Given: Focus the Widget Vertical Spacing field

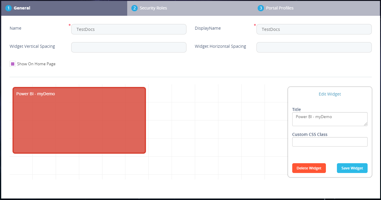Looking at the screenshot, I should [129, 47].
